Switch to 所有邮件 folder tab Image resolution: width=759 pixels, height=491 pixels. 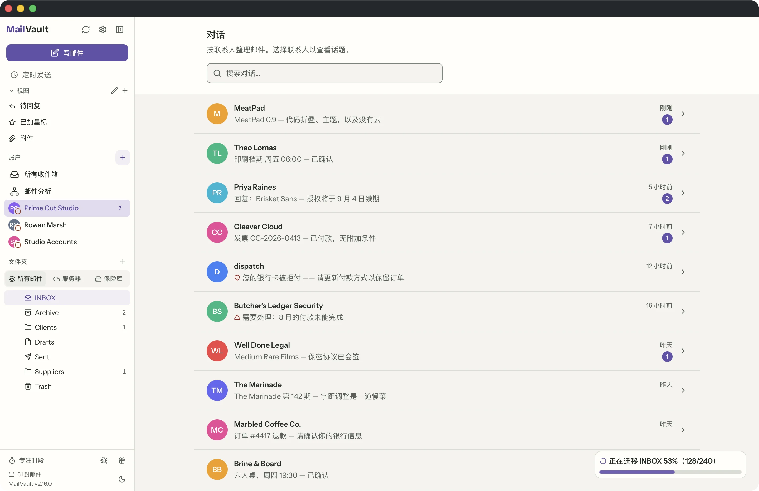pos(26,279)
